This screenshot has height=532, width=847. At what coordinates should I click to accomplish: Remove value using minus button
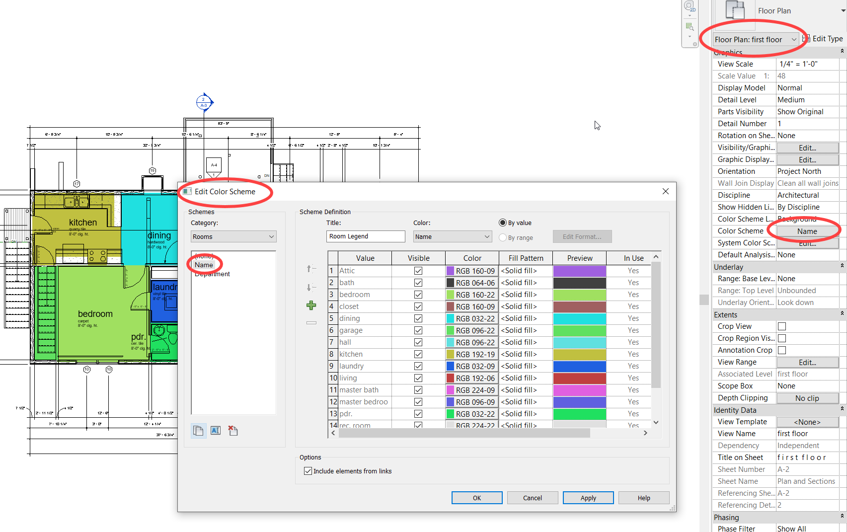pos(311,322)
